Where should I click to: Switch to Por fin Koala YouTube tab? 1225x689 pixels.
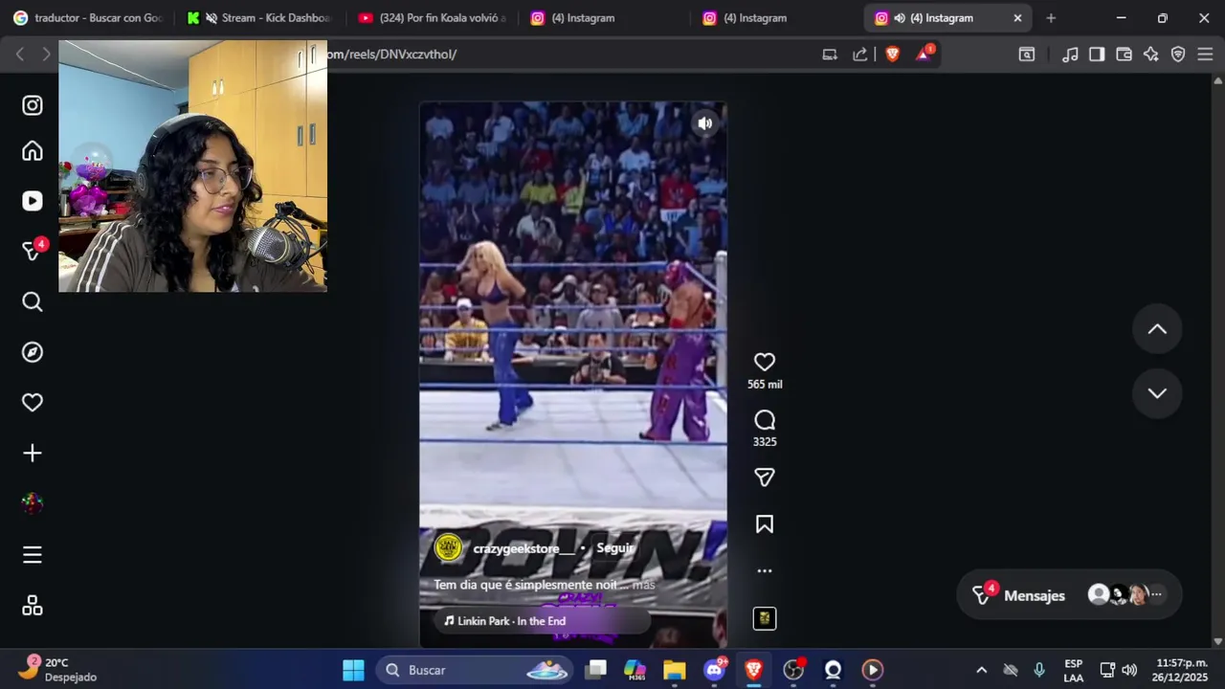click(433, 17)
